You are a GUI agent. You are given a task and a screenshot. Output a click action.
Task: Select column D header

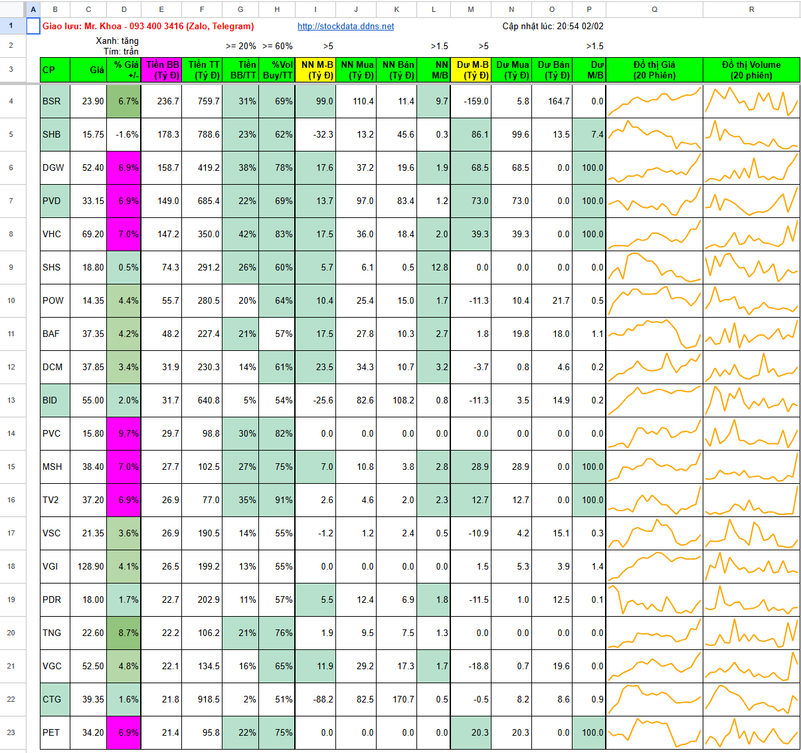(124, 9)
